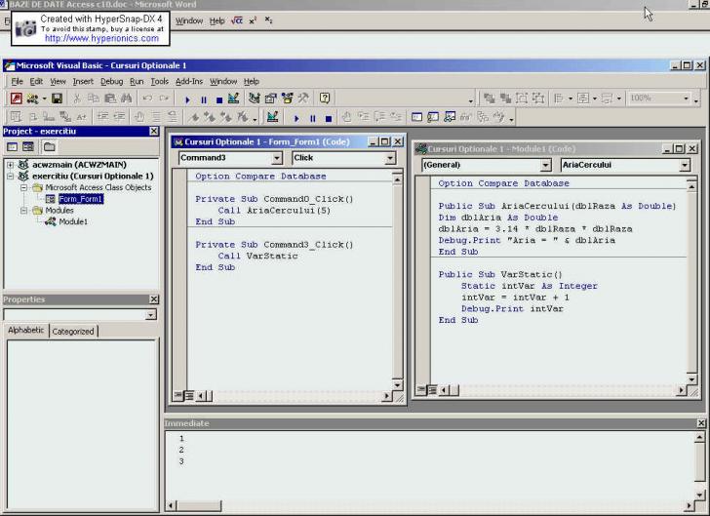The height and width of the screenshot is (516, 710).
Task: Click the "Debug.Print intVar" code line
Action: coord(512,309)
